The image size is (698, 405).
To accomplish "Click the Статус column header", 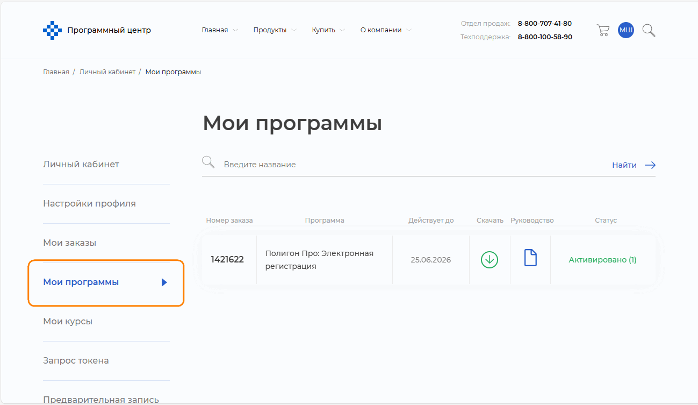I will [x=606, y=221].
